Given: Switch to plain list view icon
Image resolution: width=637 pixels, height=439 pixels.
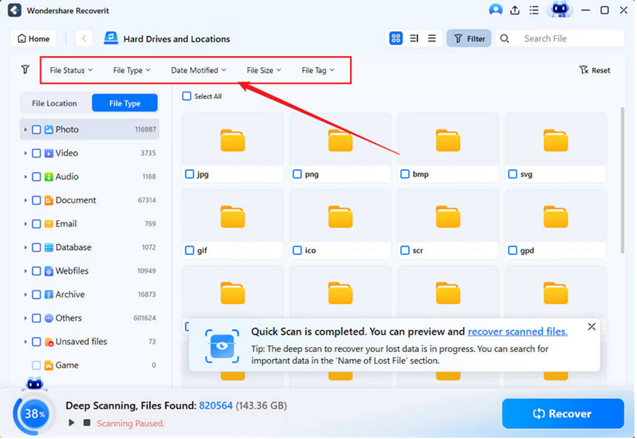Looking at the screenshot, I should click(x=433, y=38).
